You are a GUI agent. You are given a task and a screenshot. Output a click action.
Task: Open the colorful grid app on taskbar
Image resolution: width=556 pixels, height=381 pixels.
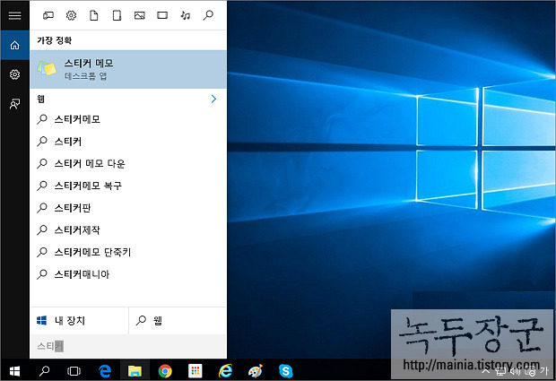pyautogui.click(x=195, y=371)
